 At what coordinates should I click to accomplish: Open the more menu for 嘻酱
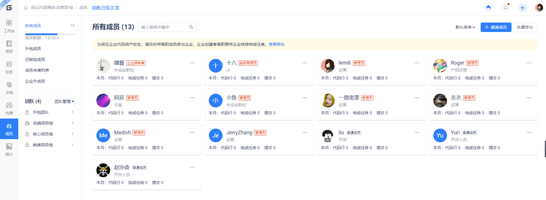click(192, 63)
